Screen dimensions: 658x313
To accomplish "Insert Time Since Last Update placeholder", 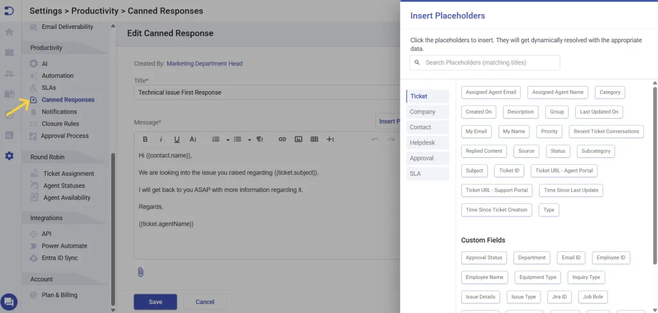I will (x=571, y=190).
